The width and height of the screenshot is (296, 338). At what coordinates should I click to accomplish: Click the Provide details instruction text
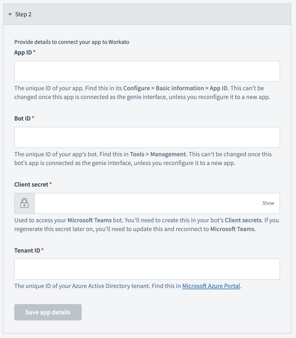click(72, 42)
